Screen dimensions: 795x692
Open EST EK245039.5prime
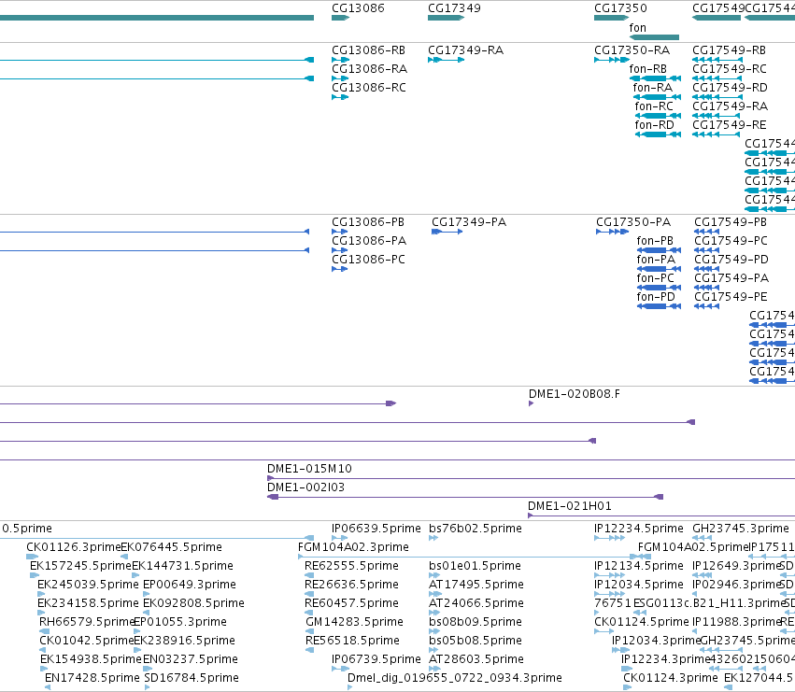(x=88, y=585)
